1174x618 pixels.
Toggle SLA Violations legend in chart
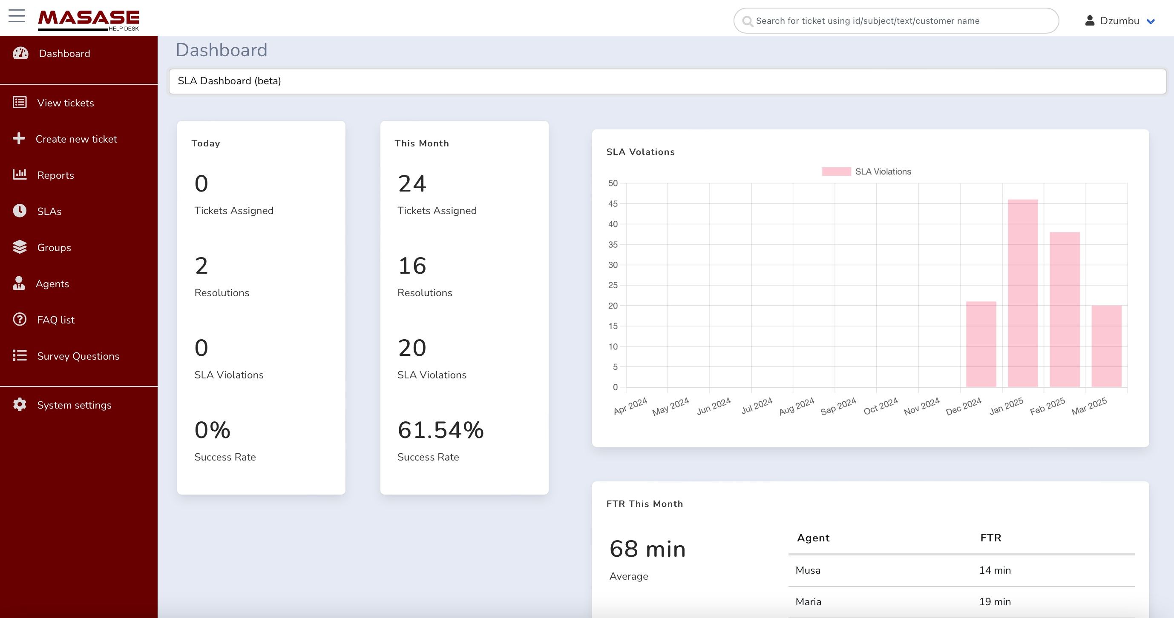tap(866, 172)
